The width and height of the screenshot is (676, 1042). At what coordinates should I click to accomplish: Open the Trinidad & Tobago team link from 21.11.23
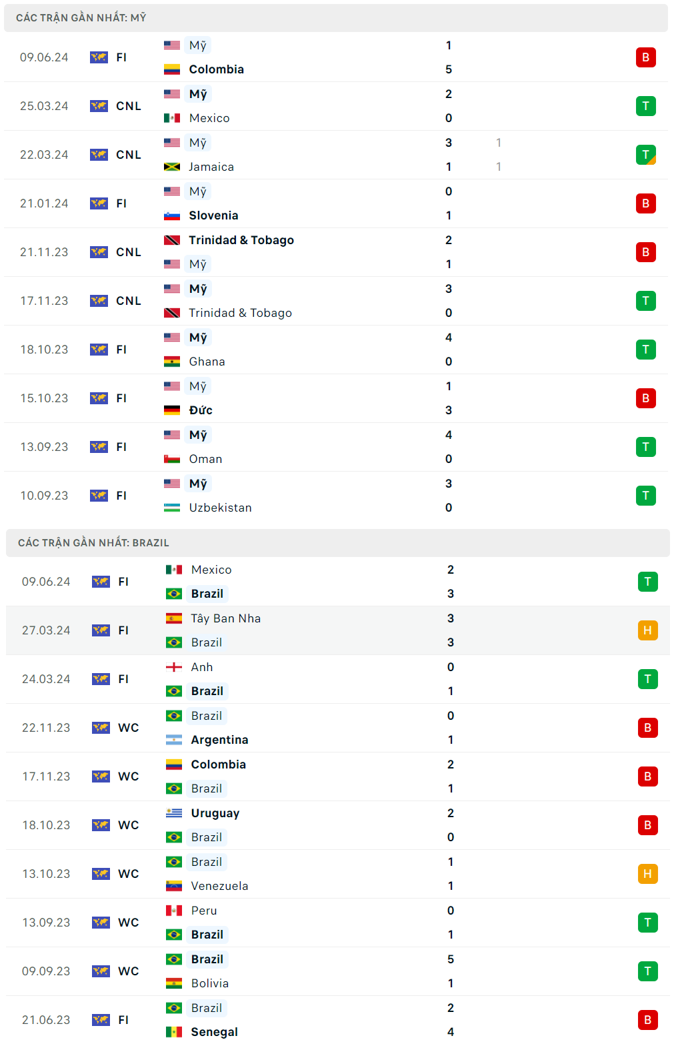pos(241,240)
